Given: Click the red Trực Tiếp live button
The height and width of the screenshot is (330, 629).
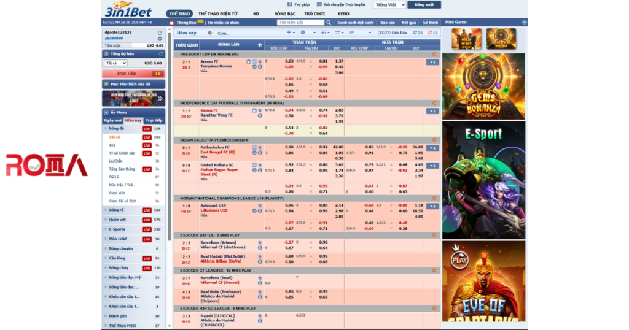Looking at the screenshot, I should coord(133,74).
